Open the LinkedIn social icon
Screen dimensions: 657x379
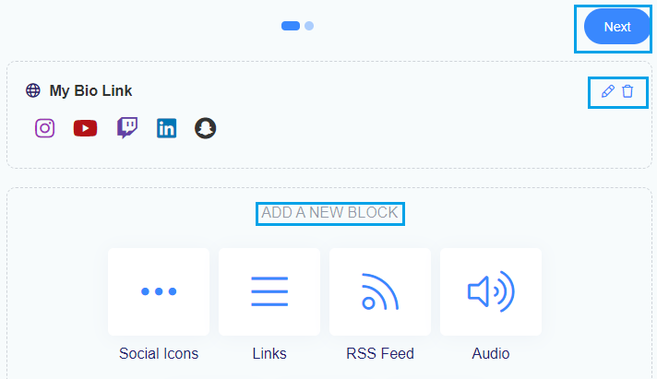coord(166,128)
